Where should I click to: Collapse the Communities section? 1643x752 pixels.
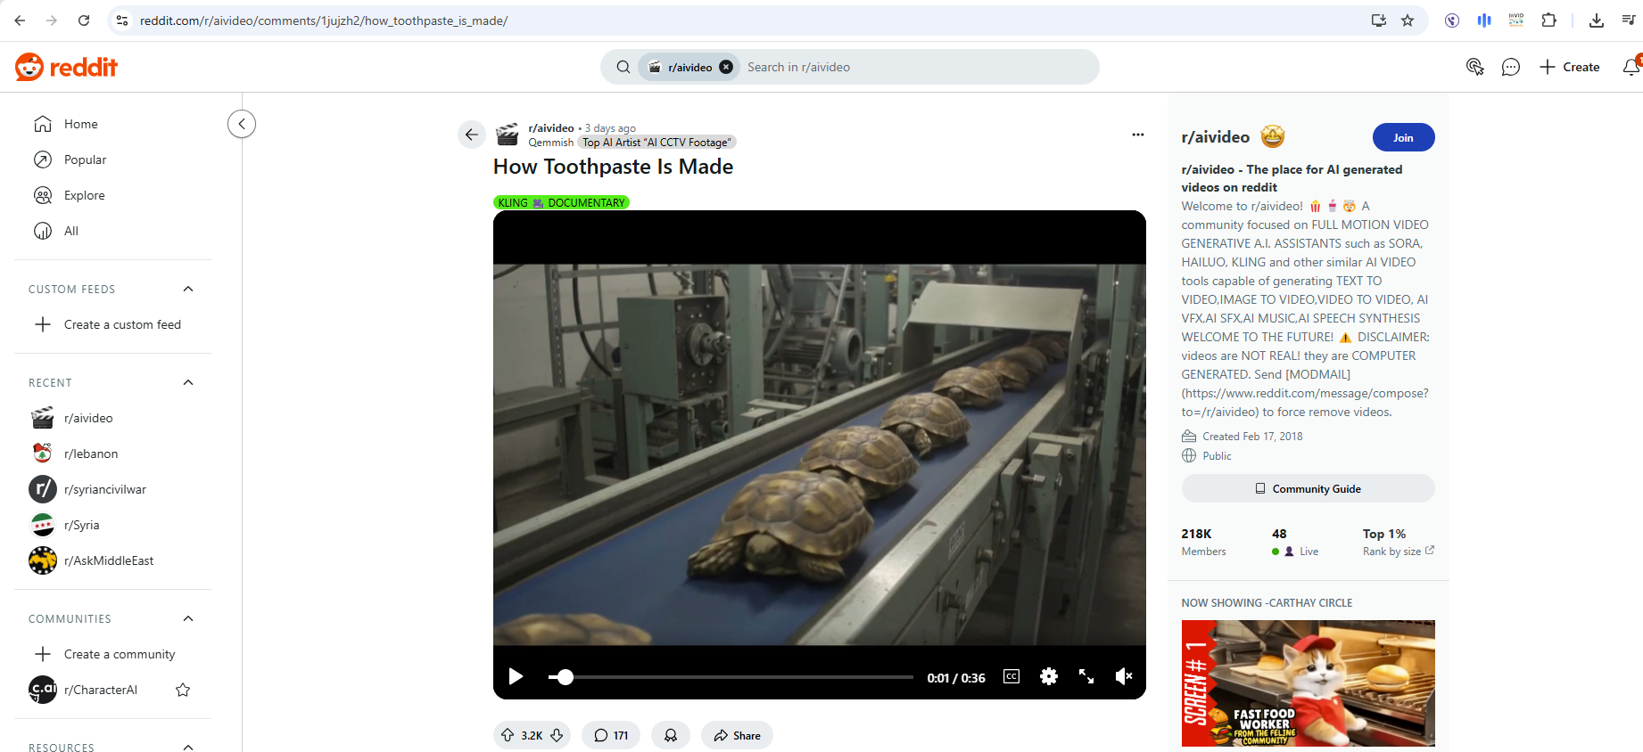point(188,618)
